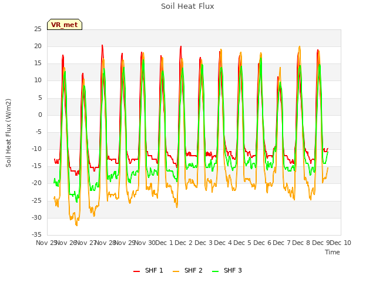
Task: Click the Dec 7 x-axis tick label
Action: tap(282, 243)
